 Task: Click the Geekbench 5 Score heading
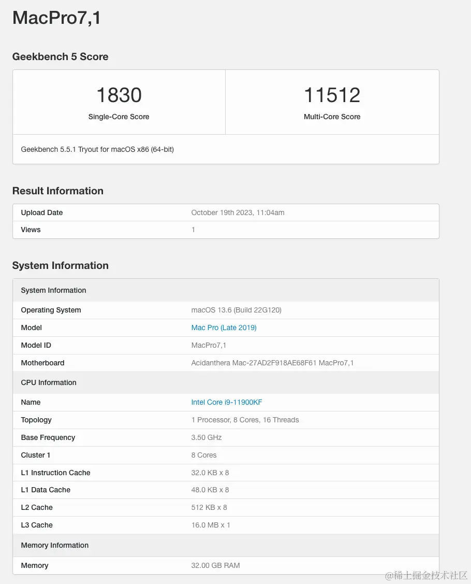60,56
